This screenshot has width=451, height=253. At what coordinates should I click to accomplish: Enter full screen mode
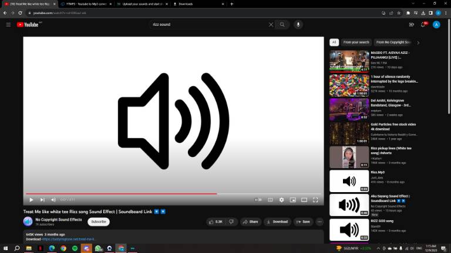coord(315,200)
